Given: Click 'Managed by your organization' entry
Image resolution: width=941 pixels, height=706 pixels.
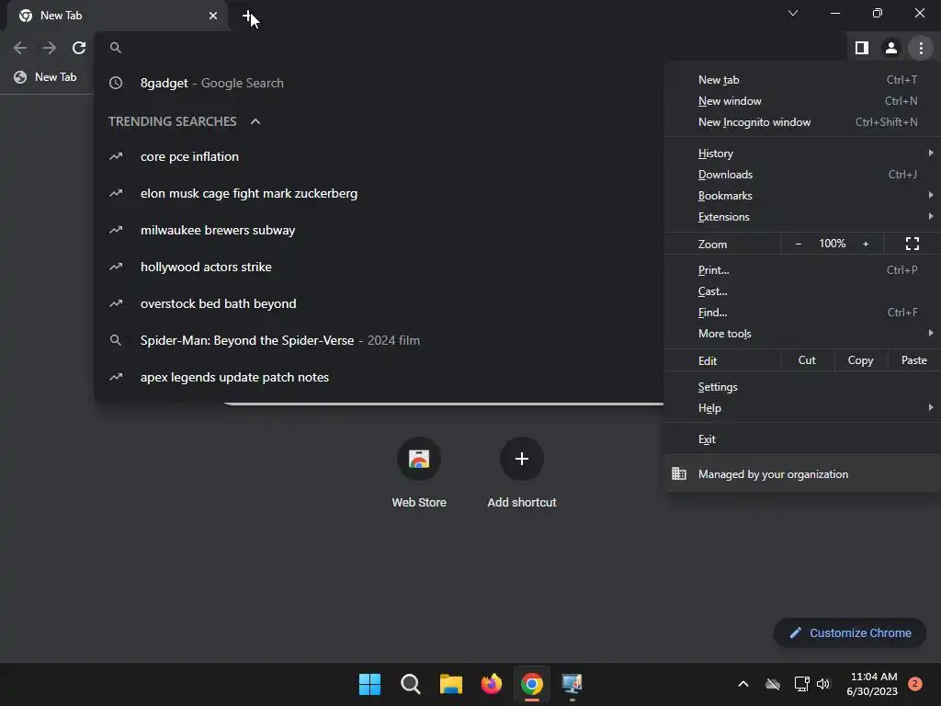Looking at the screenshot, I should pos(802,474).
